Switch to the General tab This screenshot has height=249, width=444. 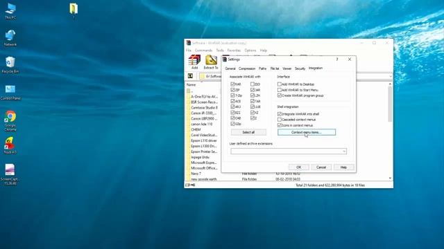(230, 68)
